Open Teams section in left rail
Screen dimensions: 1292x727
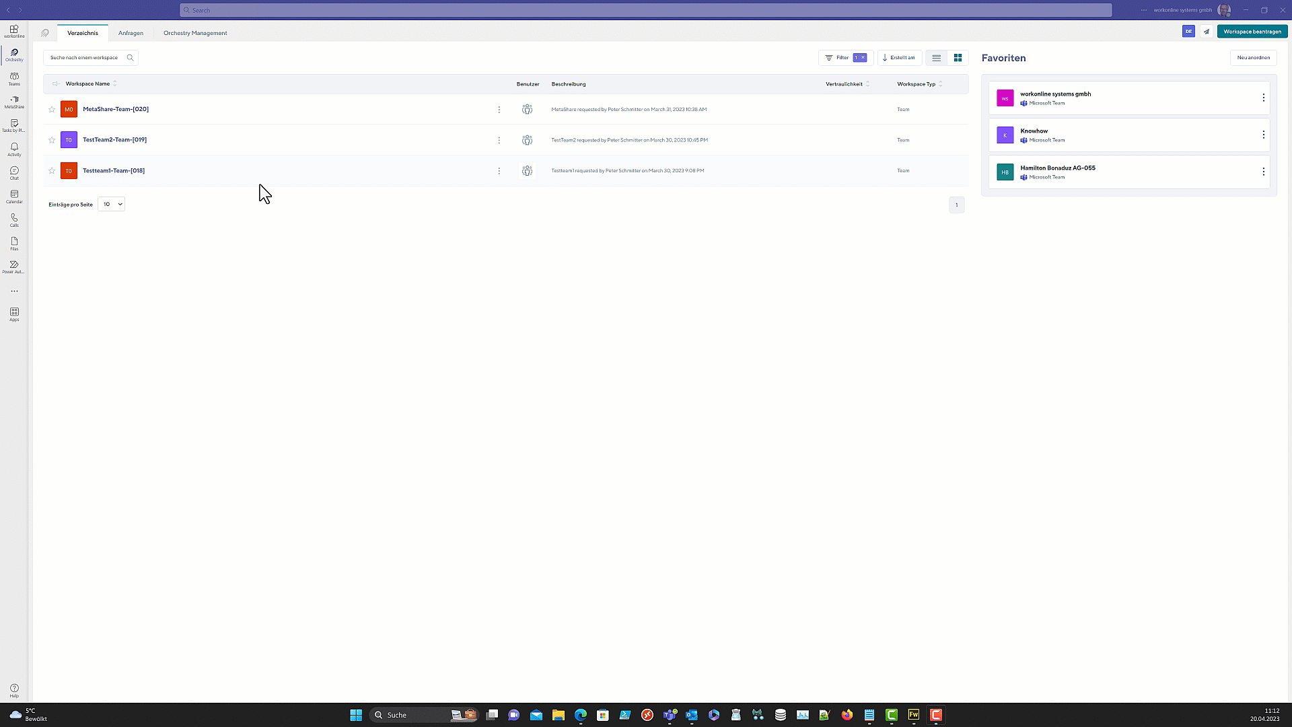pyautogui.click(x=14, y=79)
